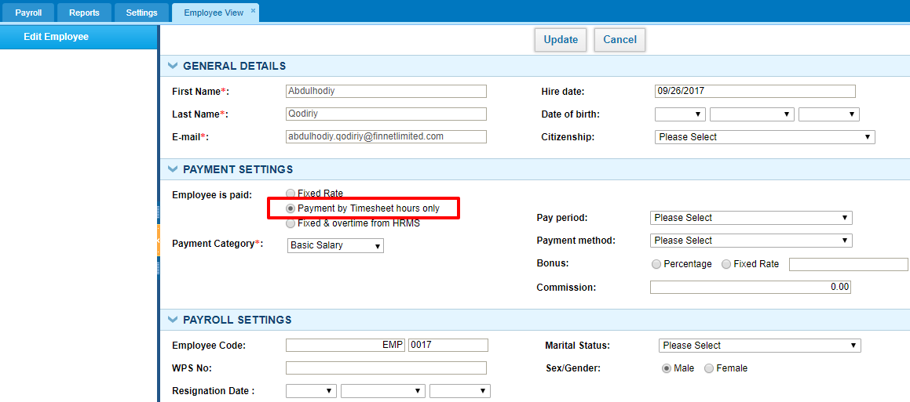Image resolution: width=910 pixels, height=402 pixels.
Task: Select Payment by Timesheet hours only
Action: (x=291, y=208)
